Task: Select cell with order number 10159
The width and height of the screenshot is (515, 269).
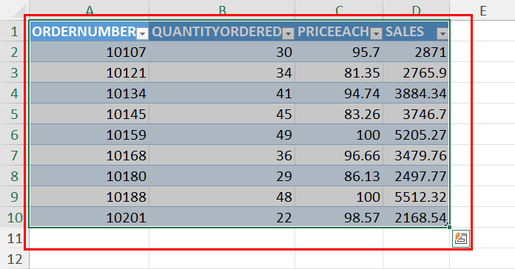Action: [89, 134]
